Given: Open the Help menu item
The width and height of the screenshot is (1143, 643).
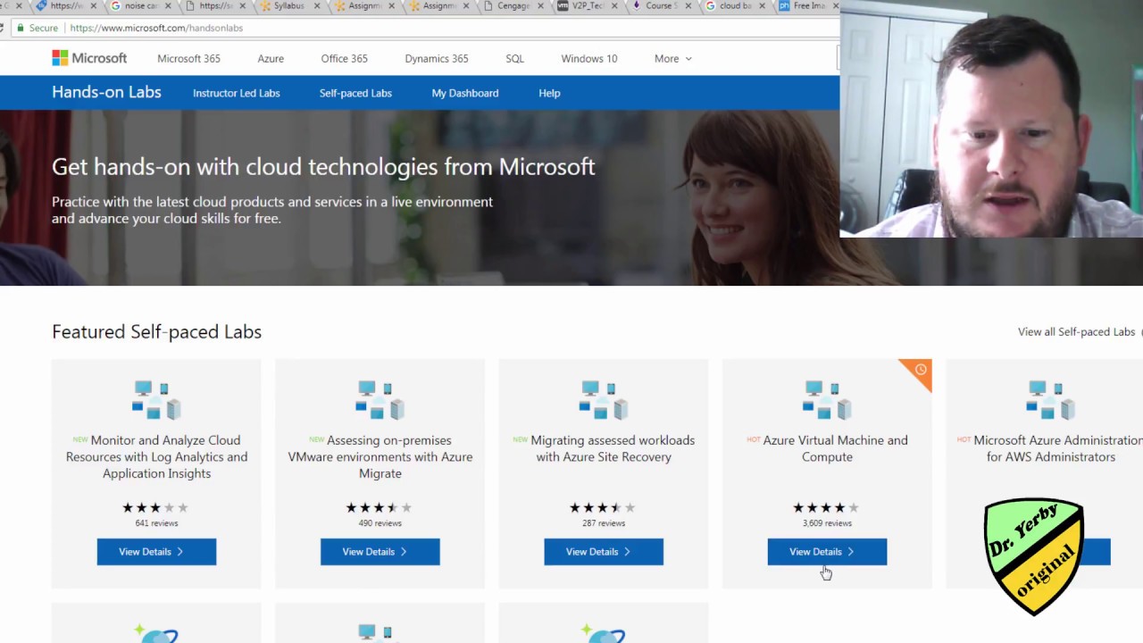Looking at the screenshot, I should coord(549,93).
